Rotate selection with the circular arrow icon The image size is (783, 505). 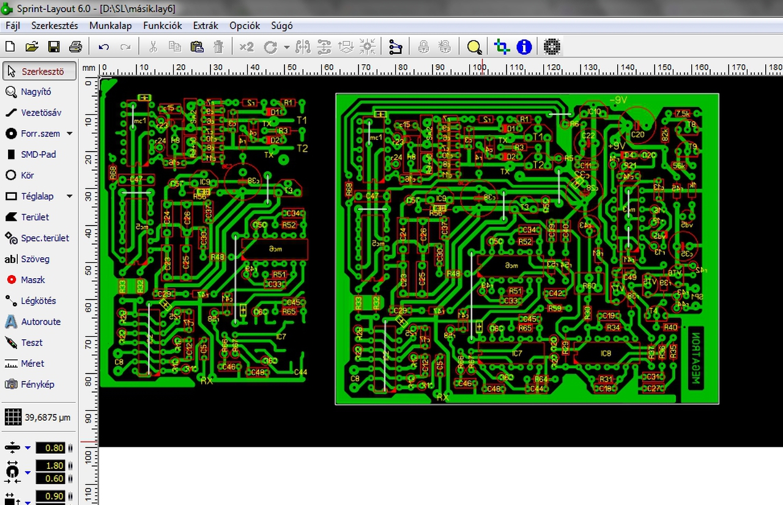pyautogui.click(x=270, y=46)
